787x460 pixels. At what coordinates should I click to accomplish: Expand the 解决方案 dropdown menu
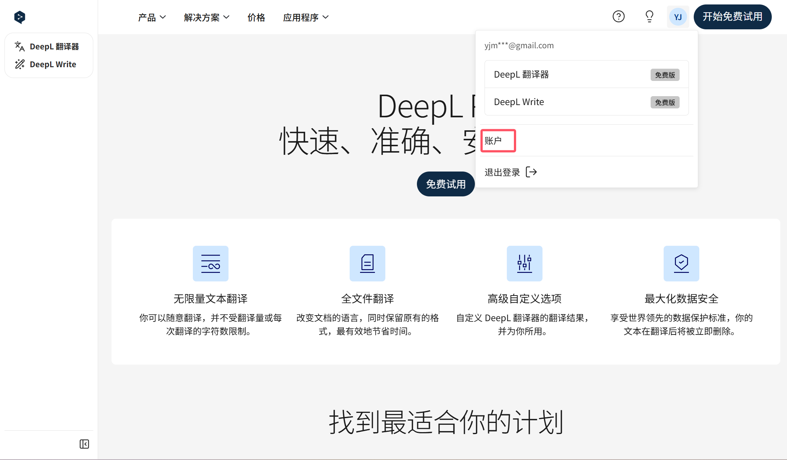click(x=206, y=17)
